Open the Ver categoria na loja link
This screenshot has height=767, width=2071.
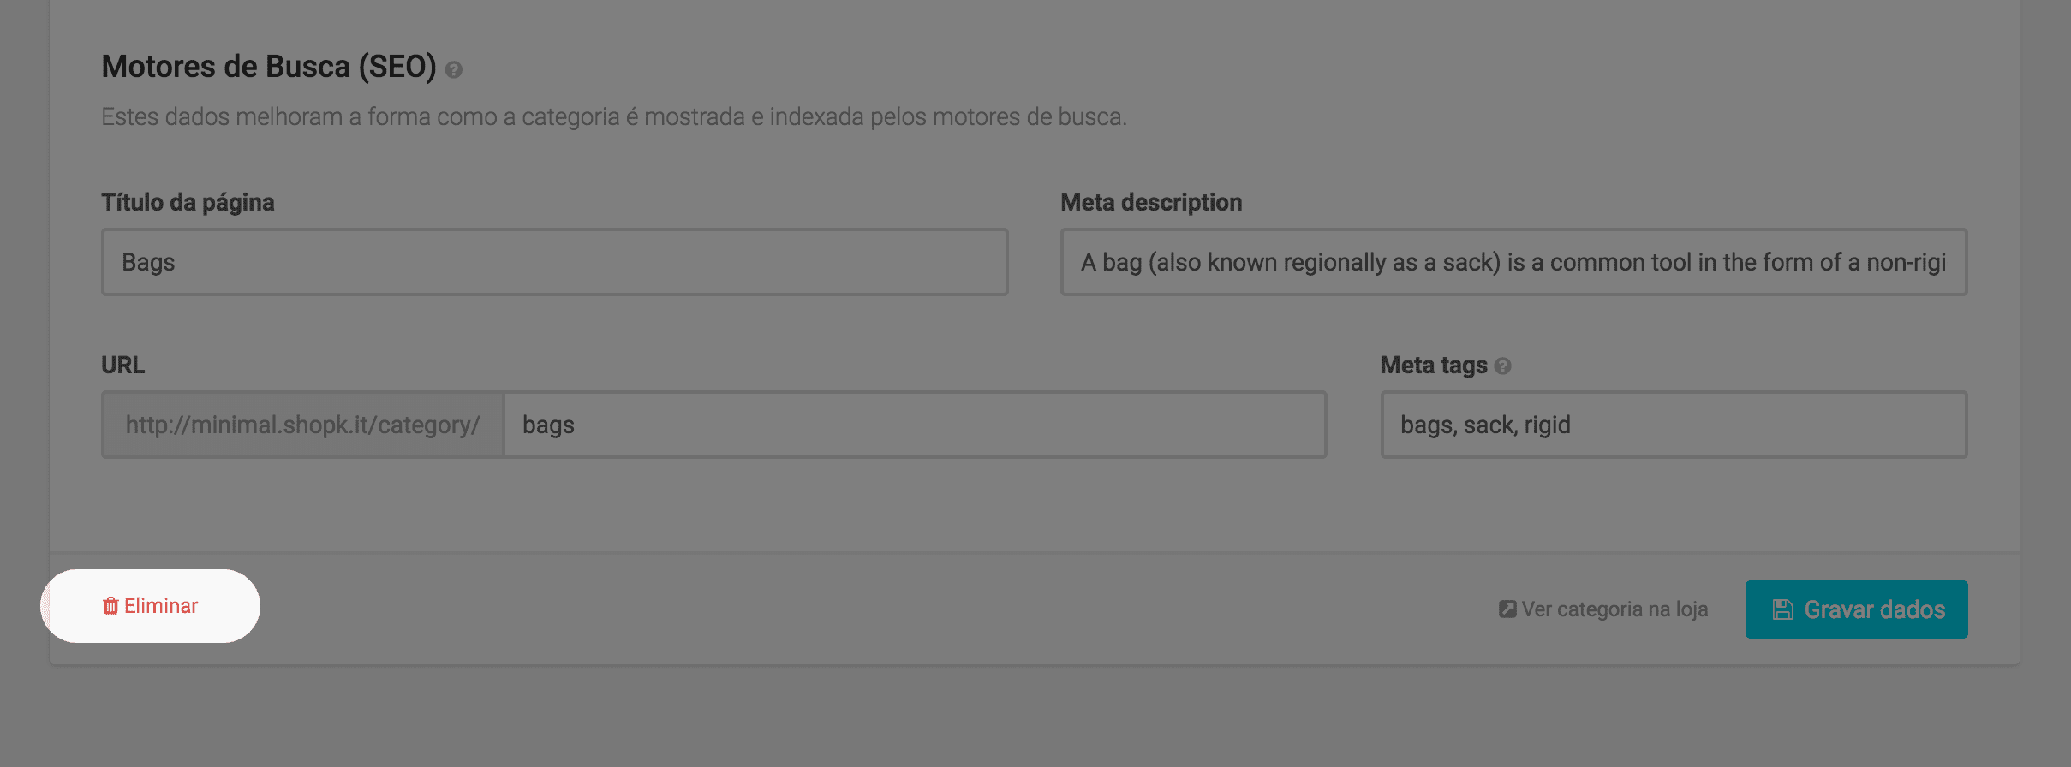point(1614,609)
